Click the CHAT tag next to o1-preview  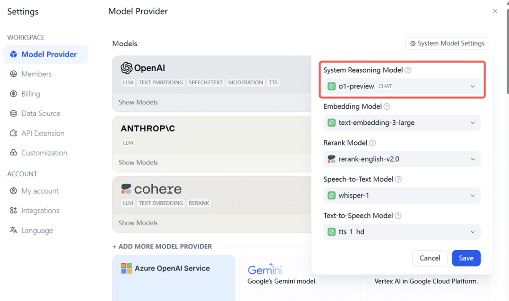(x=385, y=86)
